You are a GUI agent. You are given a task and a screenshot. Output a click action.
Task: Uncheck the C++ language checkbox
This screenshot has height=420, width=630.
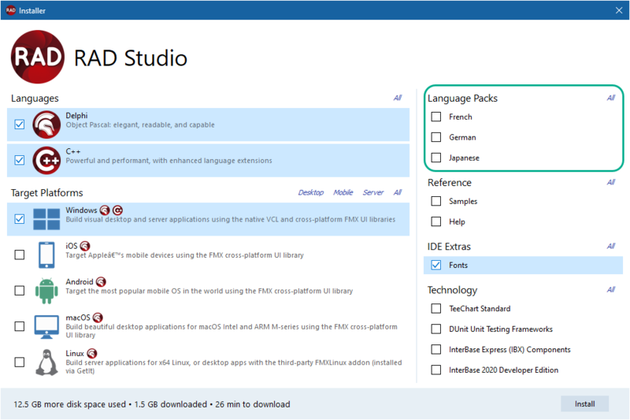click(x=19, y=161)
